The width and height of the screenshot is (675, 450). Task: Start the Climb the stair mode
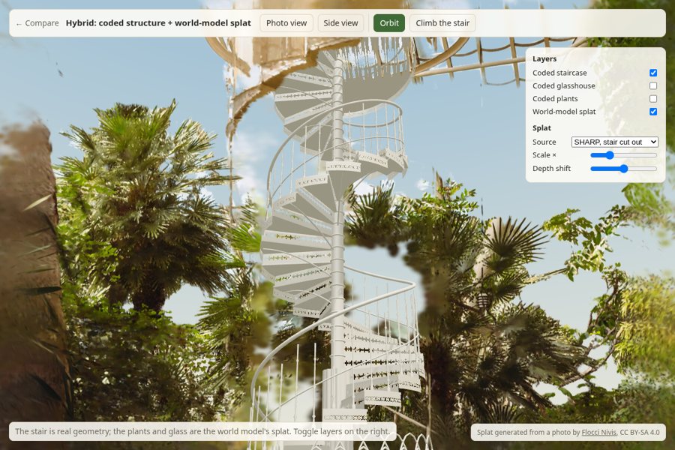[x=442, y=23]
